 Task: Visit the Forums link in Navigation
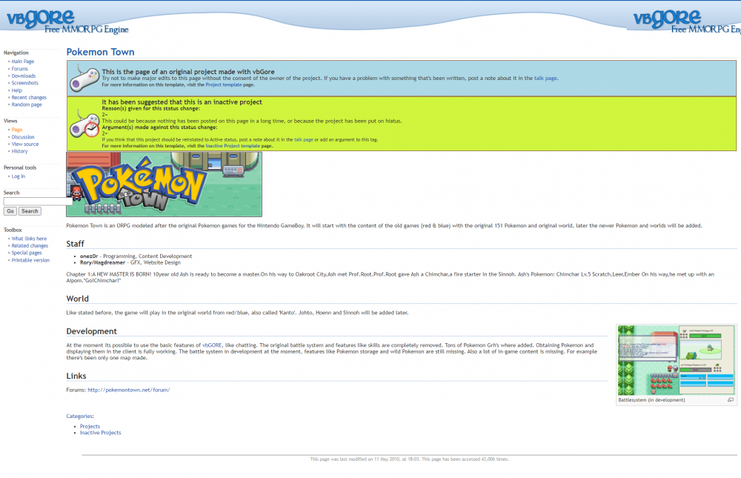click(x=20, y=68)
